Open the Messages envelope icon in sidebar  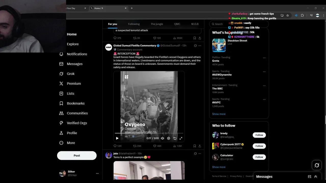[61, 64]
